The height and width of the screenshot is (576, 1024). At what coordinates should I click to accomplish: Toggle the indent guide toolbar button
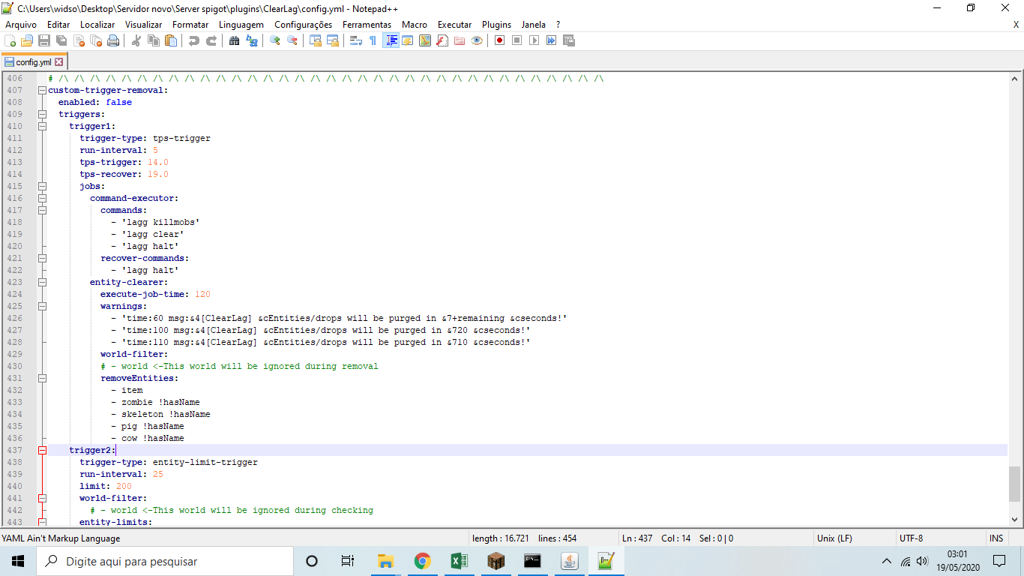391,40
